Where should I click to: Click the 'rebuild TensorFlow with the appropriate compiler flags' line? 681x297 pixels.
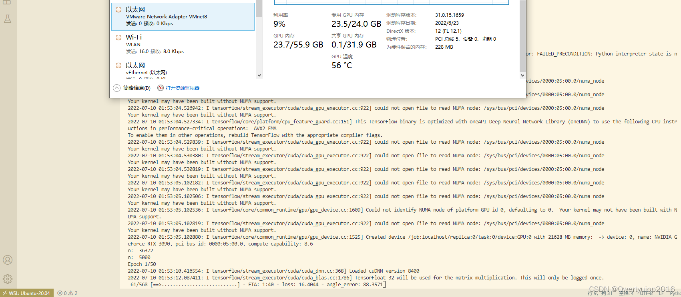[x=255, y=135]
